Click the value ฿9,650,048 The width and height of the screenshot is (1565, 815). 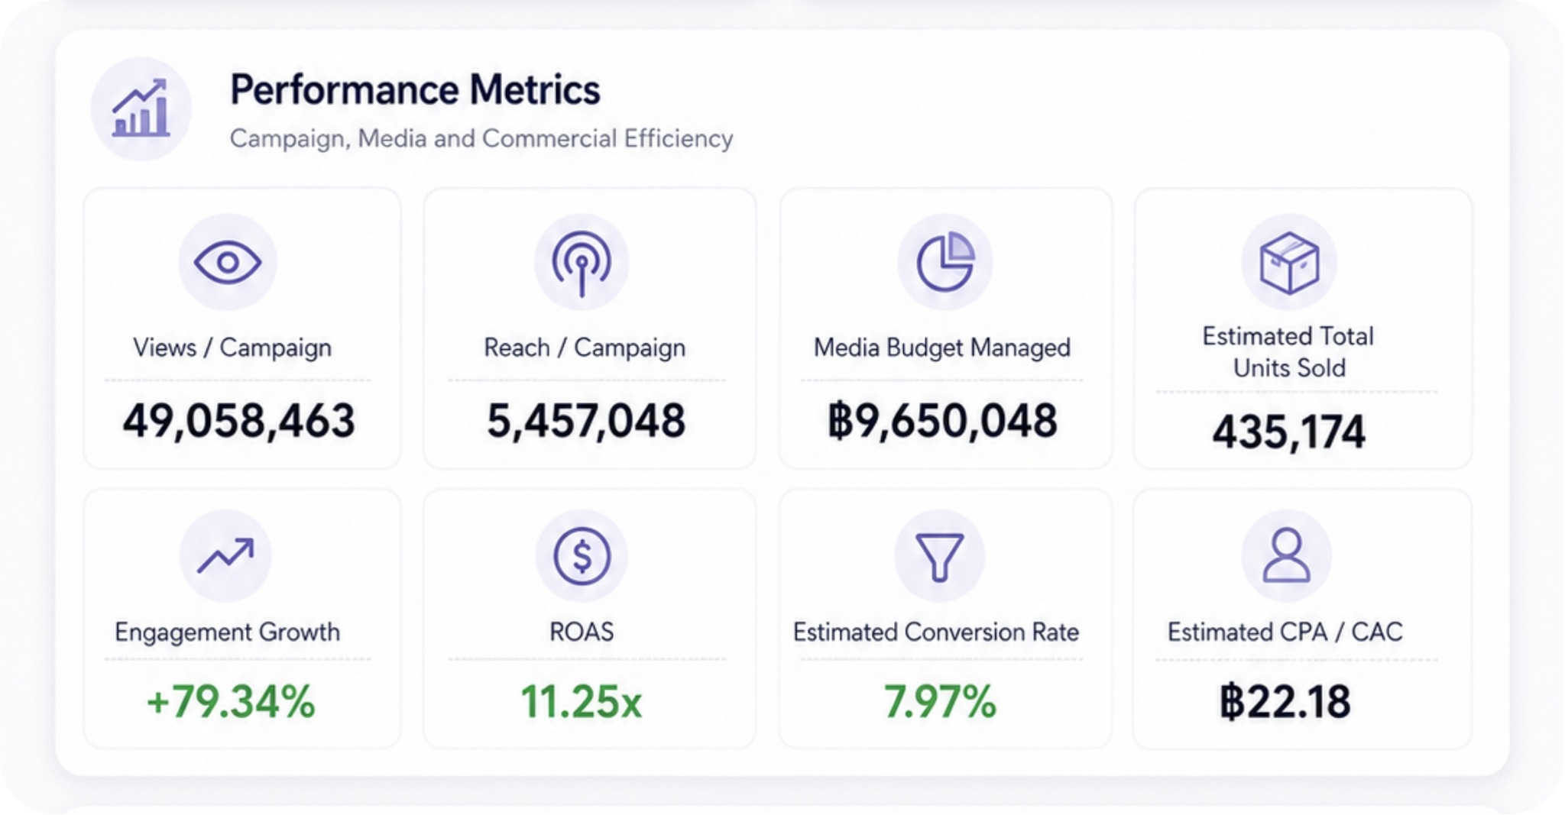943,421
